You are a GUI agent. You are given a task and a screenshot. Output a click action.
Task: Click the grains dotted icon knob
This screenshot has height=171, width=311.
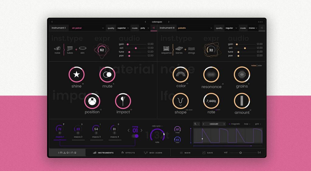[242, 74]
